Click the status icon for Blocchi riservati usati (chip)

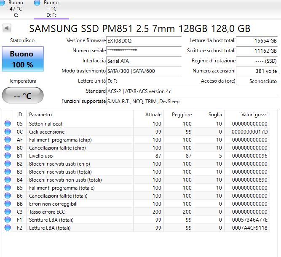point(8,163)
